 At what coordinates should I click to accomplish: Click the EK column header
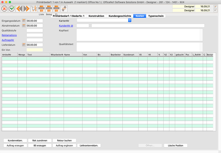pyautogui.click(x=143, y=55)
